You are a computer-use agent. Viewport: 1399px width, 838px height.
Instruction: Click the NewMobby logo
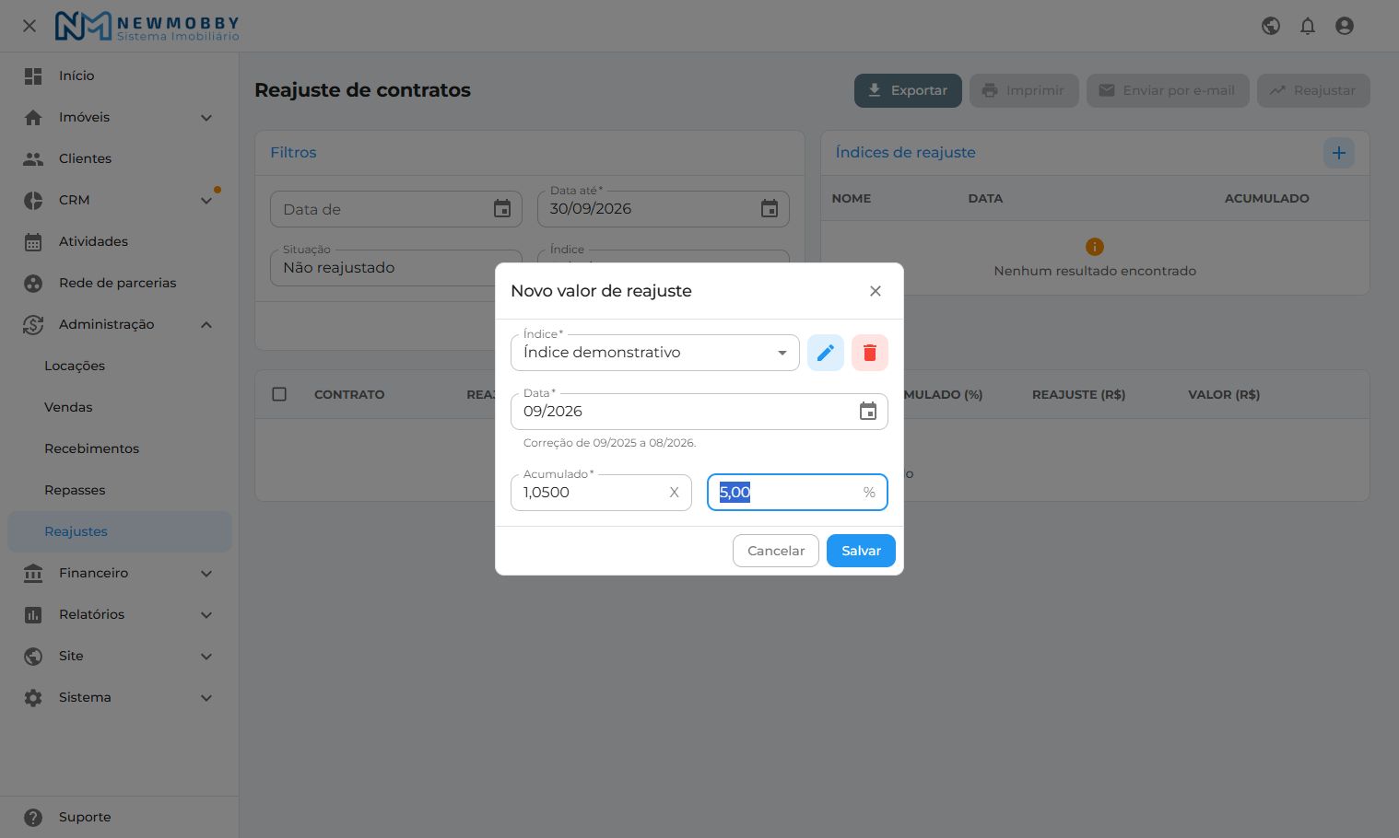point(147,26)
